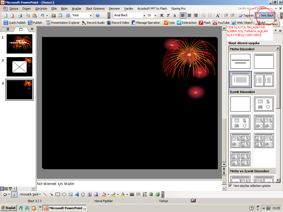Open the Slayt Gösterisi menu
Image resolution: width=283 pixels, height=212 pixels.
click(x=95, y=9)
